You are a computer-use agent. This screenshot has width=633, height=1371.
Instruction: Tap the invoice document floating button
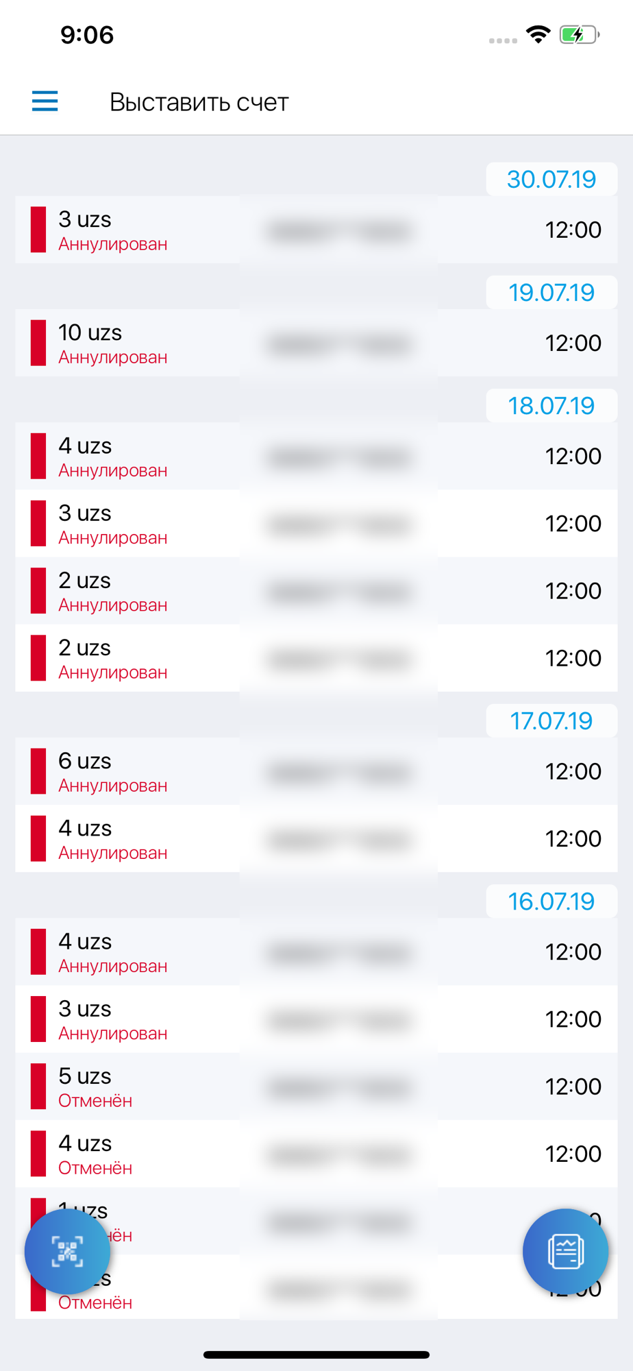click(565, 1252)
